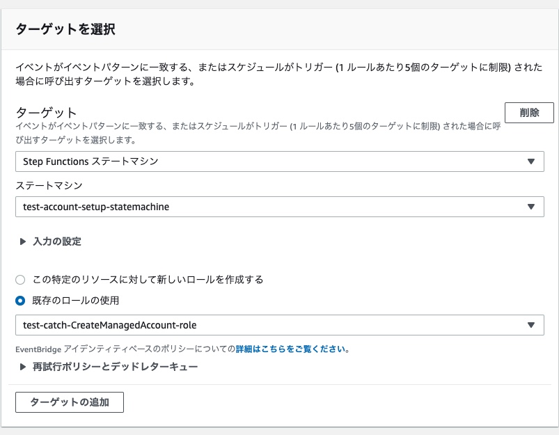This screenshot has height=435, width=559.
Task: Click the dropdown arrow on ターゲットタイプ selector
Action: pyautogui.click(x=532, y=161)
